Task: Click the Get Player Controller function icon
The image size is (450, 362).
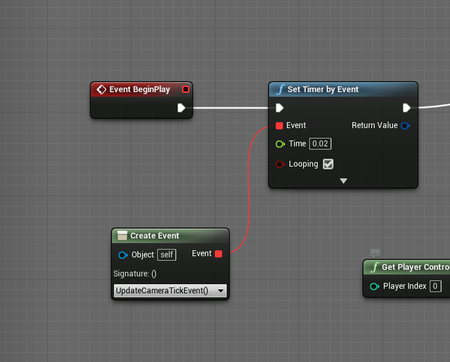Action: pyautogui.click(x=375, y=267)
